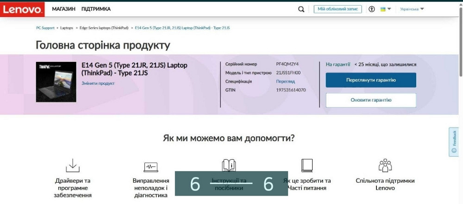This screenshot has width=463, height=204.
Task: Click GTIN value 197531614070
Action: pyautogui.click(x=291, y=90)
